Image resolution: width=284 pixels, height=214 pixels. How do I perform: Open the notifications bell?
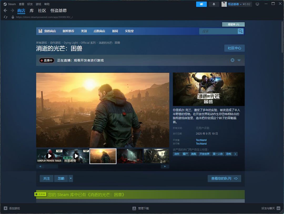pos(214,4)
